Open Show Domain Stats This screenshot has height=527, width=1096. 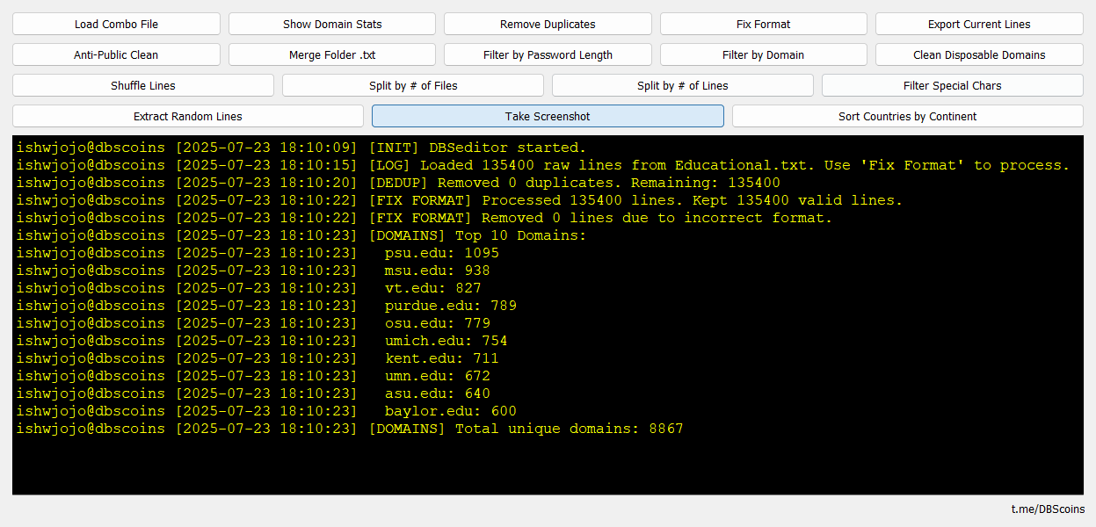tap(332, 24)
